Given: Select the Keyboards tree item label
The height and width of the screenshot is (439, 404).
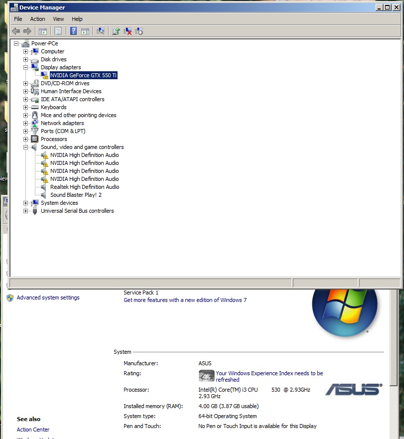Looking at the screenshot, I should pos(54,107).
